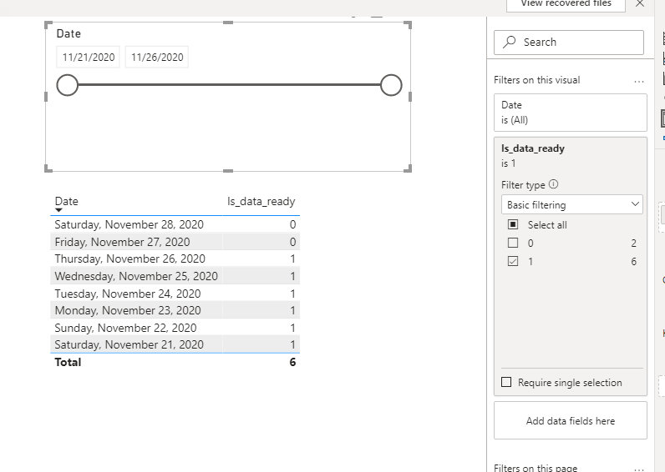665x472 pixels.
Task: Open the Basic filtering dropdown
Action: [x=571, y=205]
